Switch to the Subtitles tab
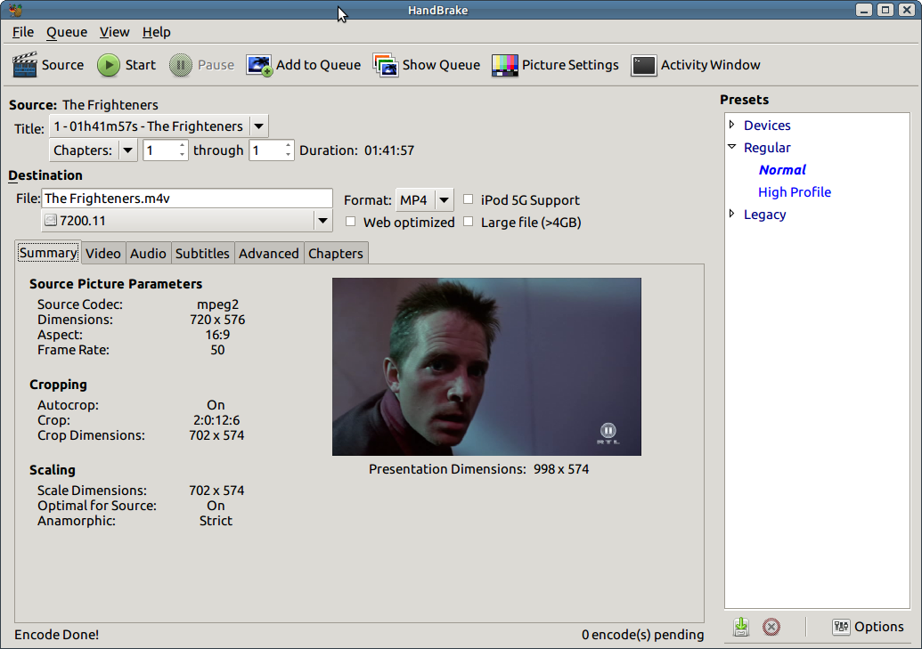 (x=202, y=254)
